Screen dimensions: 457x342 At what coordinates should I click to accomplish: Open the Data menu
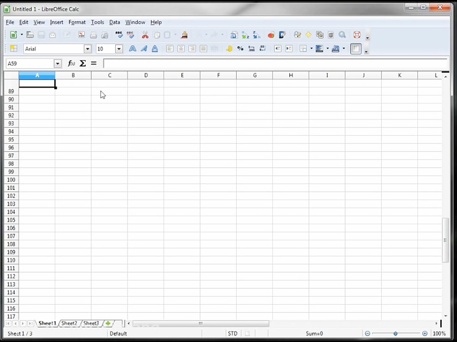coord(114,22)
